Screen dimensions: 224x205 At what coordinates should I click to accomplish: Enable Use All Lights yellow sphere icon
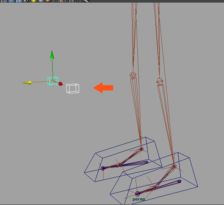[34, 1]
